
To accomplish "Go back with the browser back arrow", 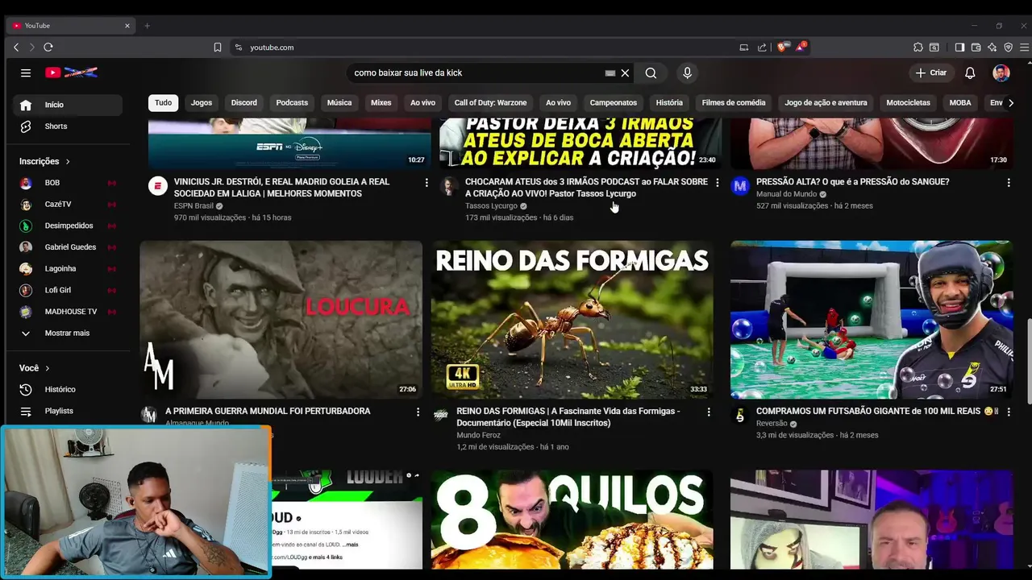I will pos(16,48).
